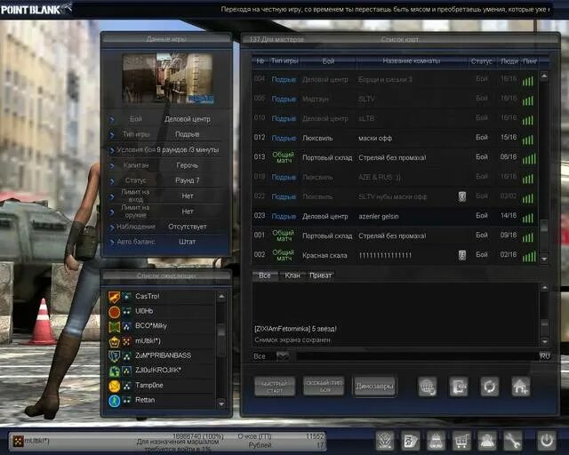This screenshot has width=569, height=455.
Task: Expand the Лимит на оружие row arrow
Action: pos(112,212)
